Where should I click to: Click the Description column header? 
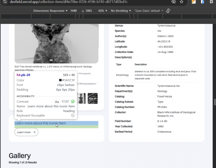click(x=141, y=64)
